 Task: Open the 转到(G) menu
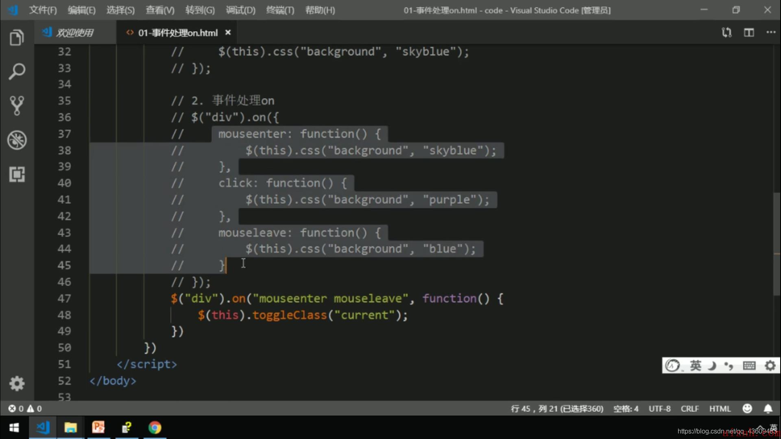click(200, 10)
